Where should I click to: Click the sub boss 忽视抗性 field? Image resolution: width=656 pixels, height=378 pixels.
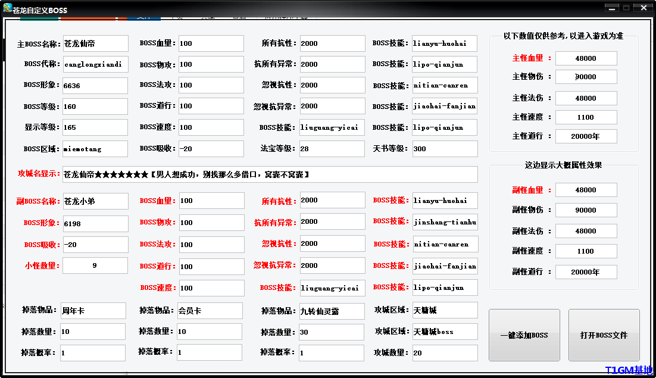(333, 244)
